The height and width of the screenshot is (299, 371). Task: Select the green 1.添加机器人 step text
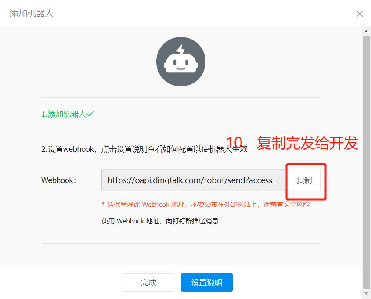click(64, 114)
